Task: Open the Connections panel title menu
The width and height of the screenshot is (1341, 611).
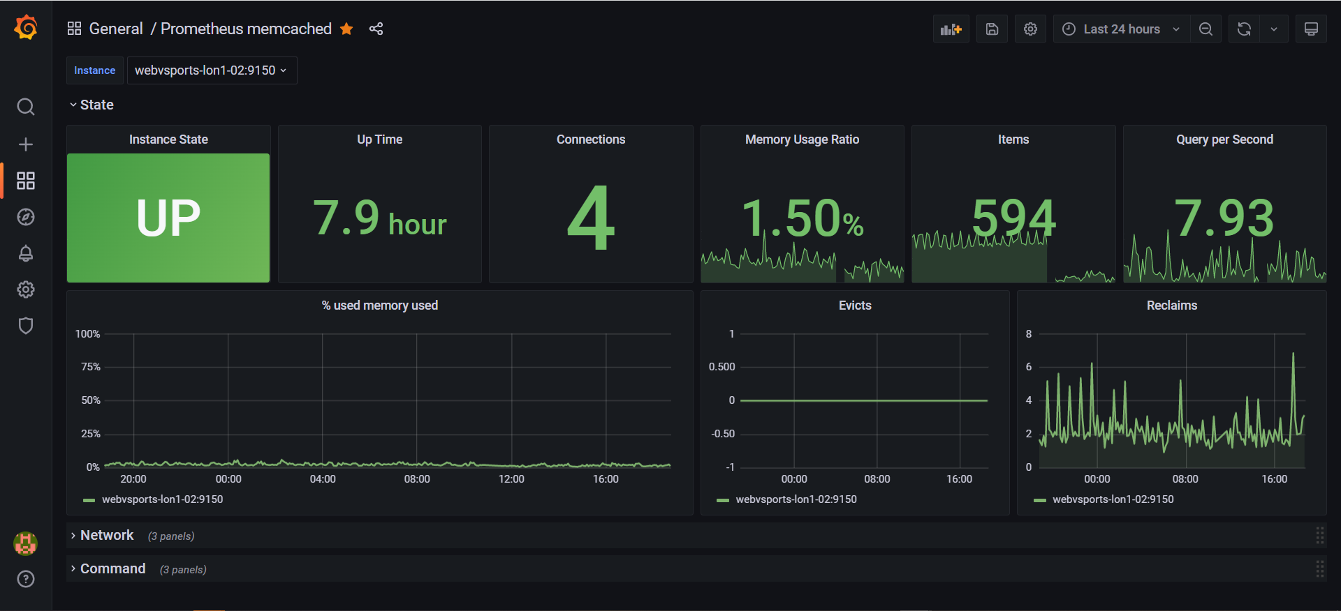Action: 591,139
